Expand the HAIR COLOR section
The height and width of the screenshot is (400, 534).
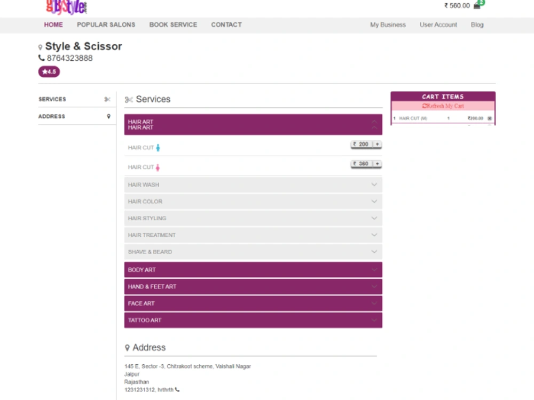pyautogui.click(x=253, y=202)
